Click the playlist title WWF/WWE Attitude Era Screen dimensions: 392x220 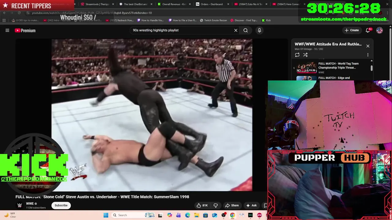pyautogui.click(x=328, y=44)
